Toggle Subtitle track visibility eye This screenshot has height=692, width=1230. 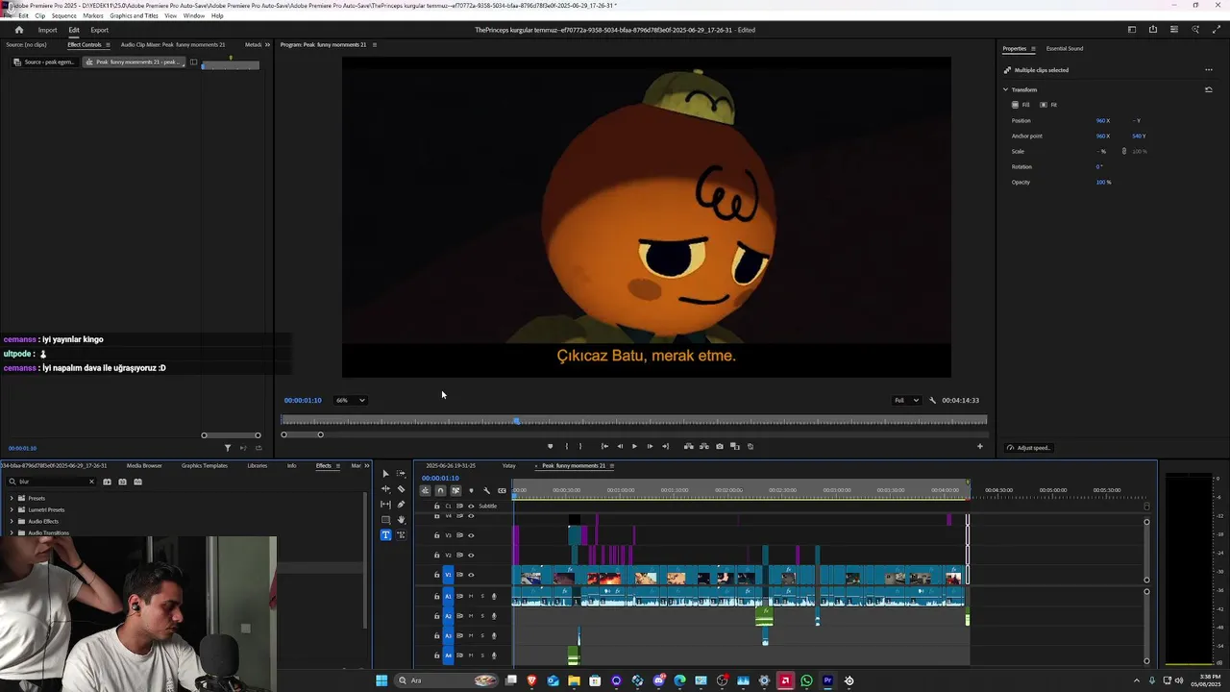[471, 506]
